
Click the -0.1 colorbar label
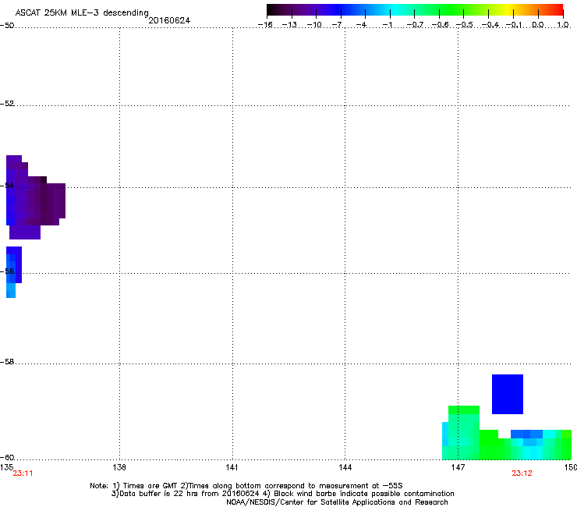coord(514,25)
